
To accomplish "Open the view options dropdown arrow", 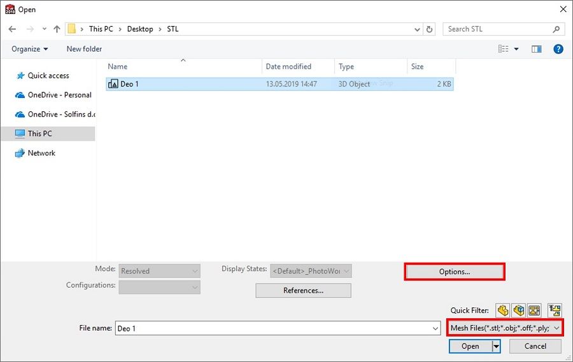I will point(516,49).
